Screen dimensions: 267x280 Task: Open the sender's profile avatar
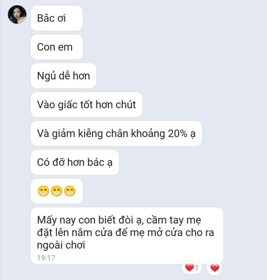(17, 15)
